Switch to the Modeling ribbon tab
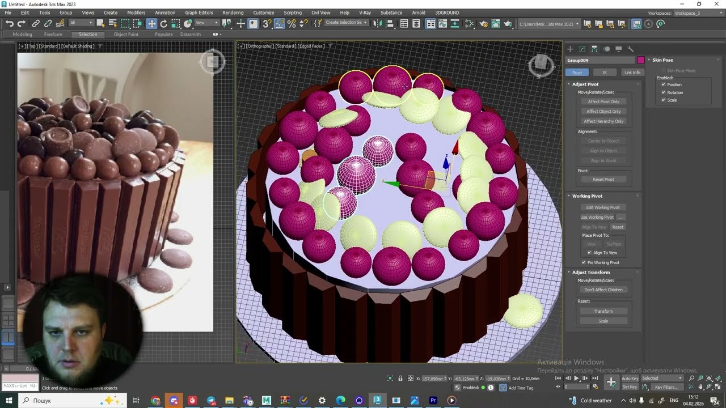Image resolution: width=726 pixels, height=408 pixels. (x=22, y=35)
